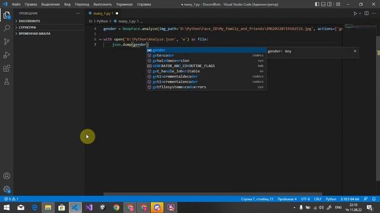This screenshot has height=213, width=380.
Task: Split the editor to the right
Action: tap(366, 14)
